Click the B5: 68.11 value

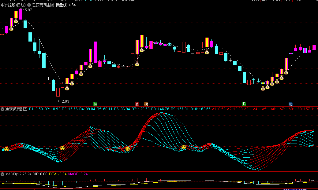click(104, 109)
